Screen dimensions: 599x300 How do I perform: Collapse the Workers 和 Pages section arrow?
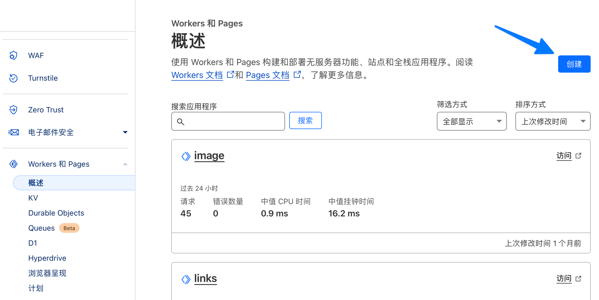point(125,164)
